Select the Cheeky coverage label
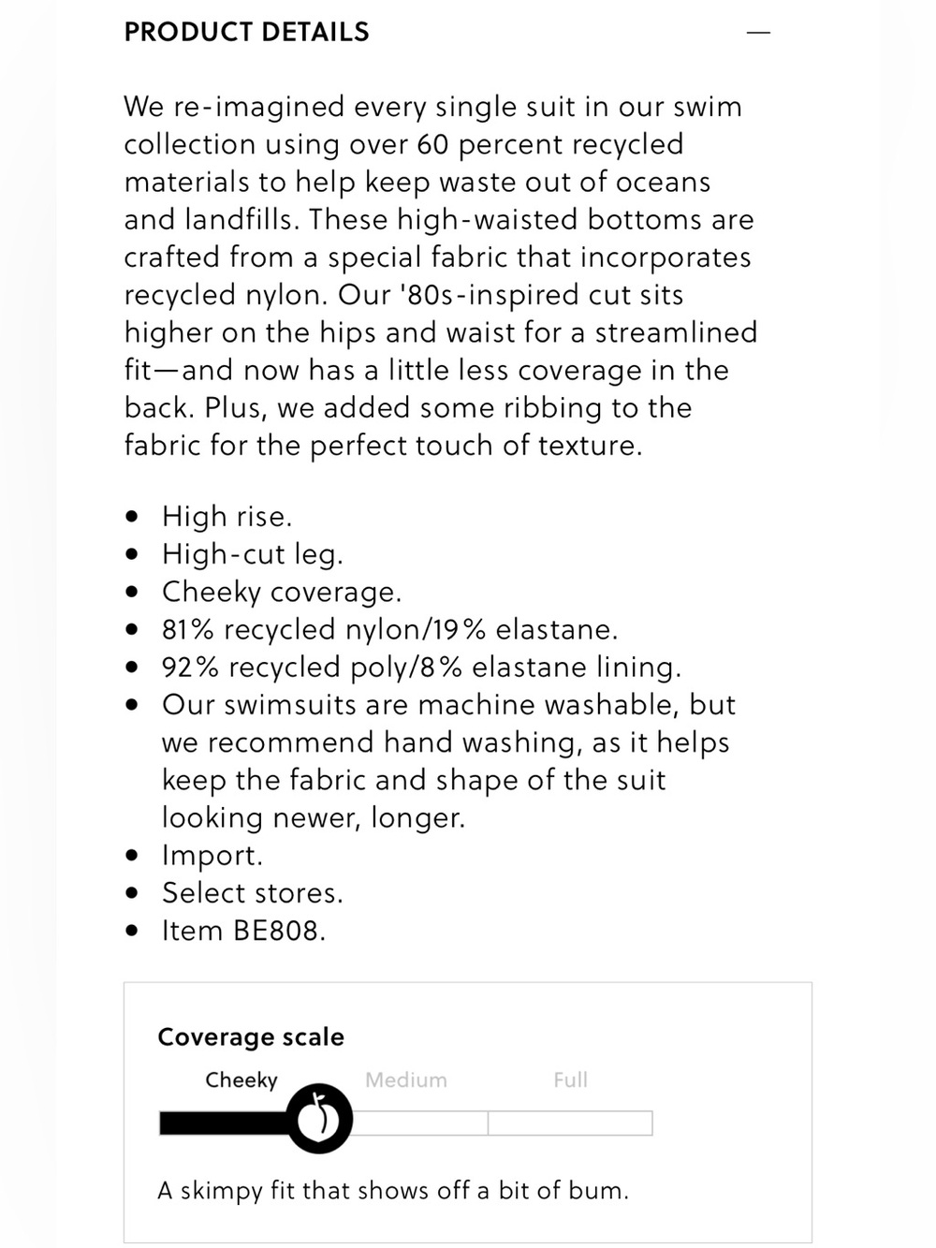Image resolution: width=936 pixels, height=1248 pixels. point(241,1080)
